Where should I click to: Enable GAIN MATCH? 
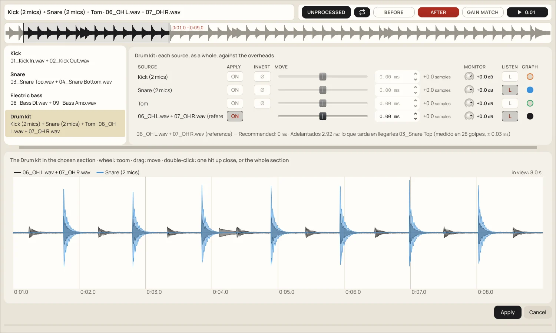[x=483, y=12]
